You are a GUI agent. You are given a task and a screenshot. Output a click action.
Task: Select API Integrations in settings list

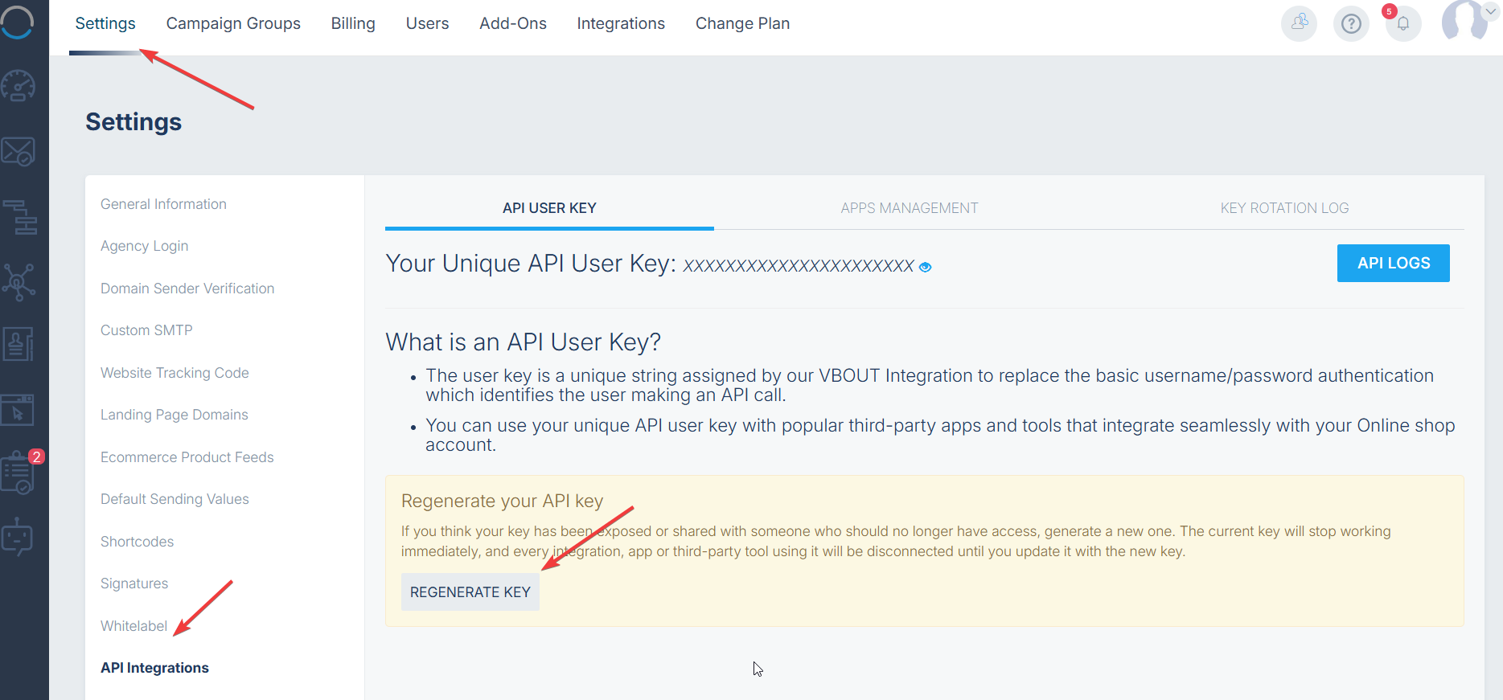(x=154, y=668)
